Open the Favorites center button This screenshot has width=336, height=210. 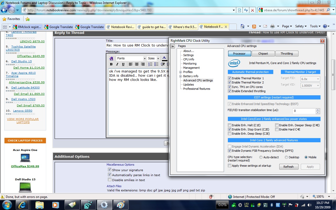[11, 19]
